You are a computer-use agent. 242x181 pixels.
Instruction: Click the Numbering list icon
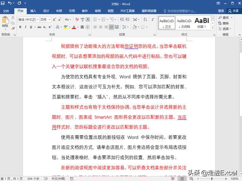[x=104, y=19]
